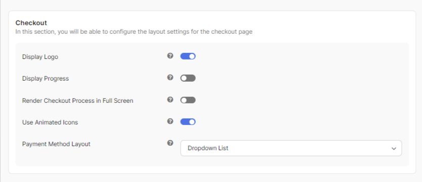Show help tooltip for Use Animated Icons
Screen dimensions: 422x182
170,121
